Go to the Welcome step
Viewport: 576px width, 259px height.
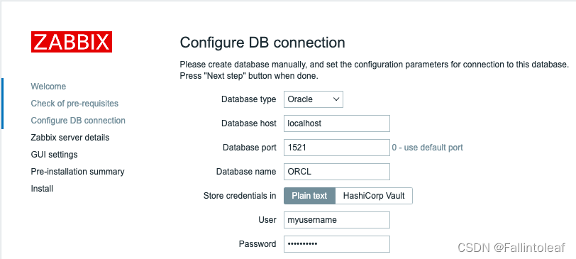coord(48,87)
